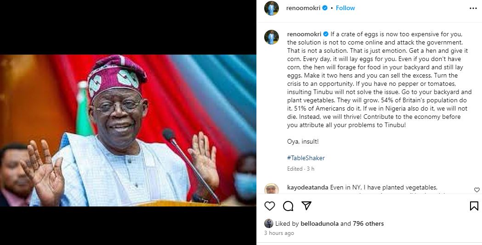Click the kayodeatanda commenter username
The width and height of the screenshot is (482, 245).
click(307, 187)
